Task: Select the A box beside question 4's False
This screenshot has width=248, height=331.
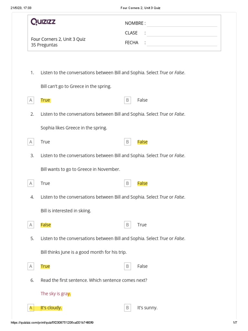Action: 31,225
